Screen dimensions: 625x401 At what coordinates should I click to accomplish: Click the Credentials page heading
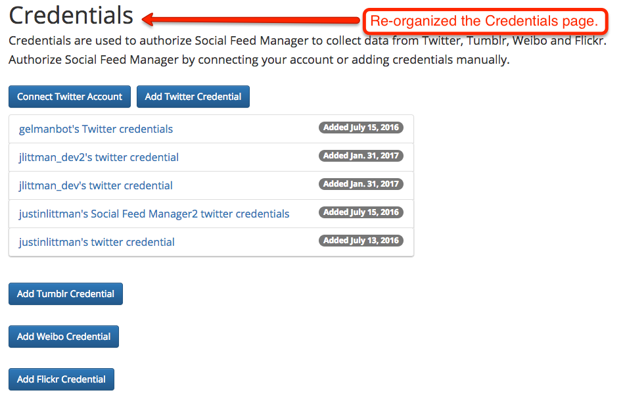tap(71, 15)
